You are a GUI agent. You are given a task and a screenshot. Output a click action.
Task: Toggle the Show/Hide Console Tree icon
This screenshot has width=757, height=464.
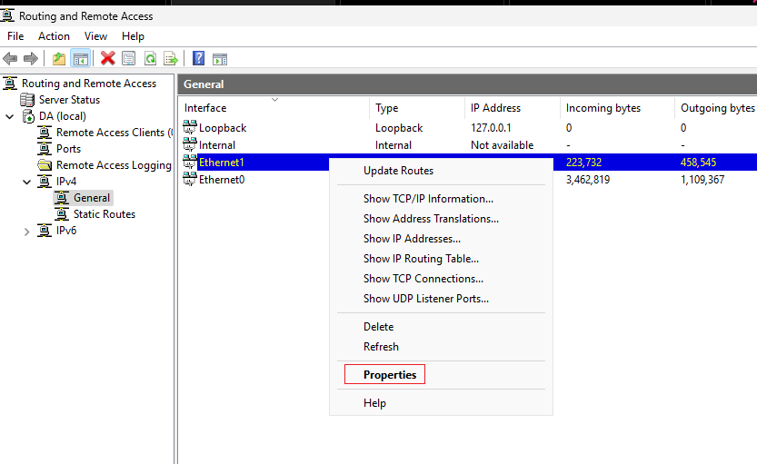point(81,59)
